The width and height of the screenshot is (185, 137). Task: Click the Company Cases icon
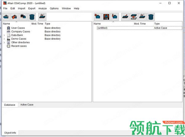click(9, 32)
